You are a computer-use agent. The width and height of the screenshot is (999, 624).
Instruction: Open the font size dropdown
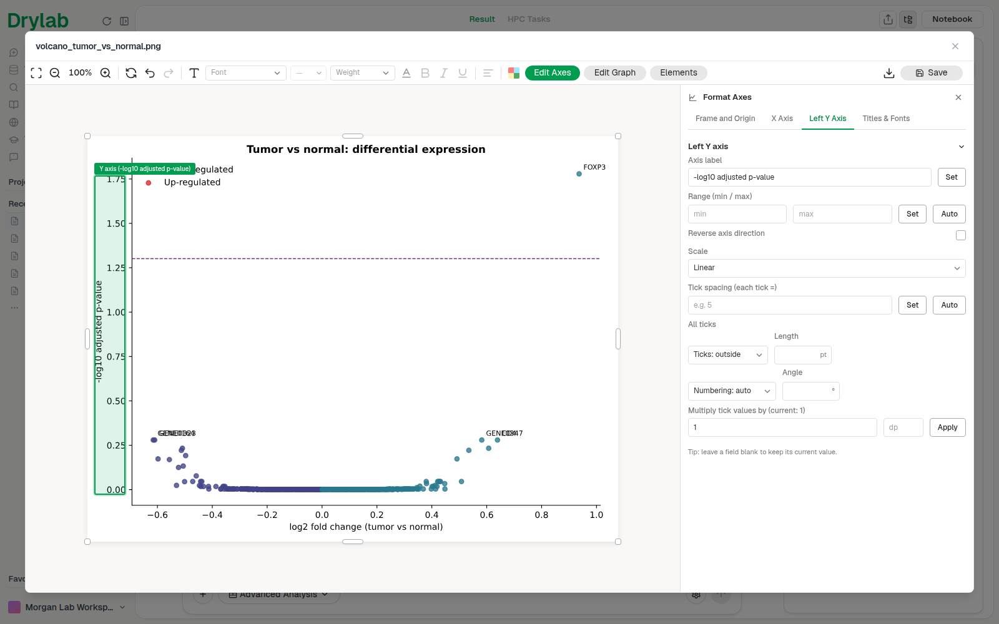(308, 73)
